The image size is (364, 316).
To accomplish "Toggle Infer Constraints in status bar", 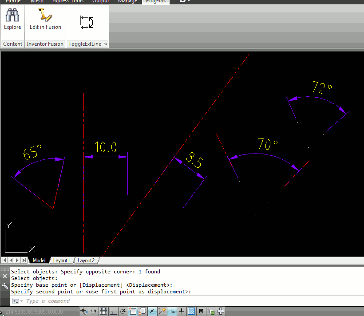I will click(x=84, y=311).
